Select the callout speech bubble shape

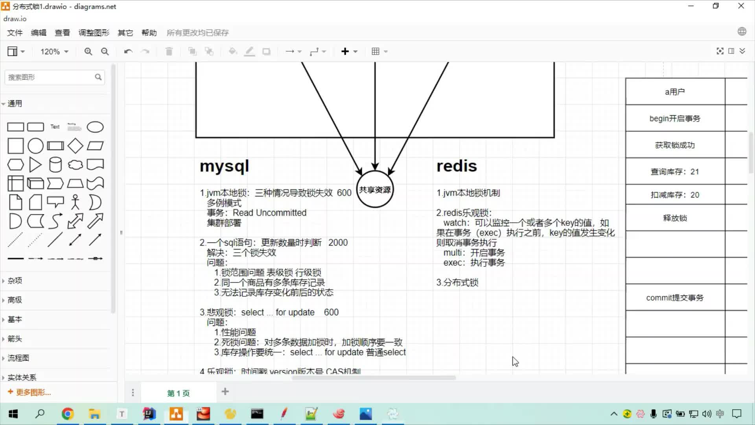pos(55,202)
